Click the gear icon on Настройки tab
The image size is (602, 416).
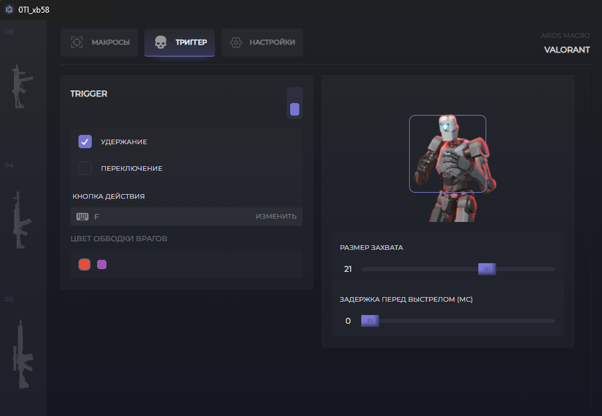coord(236,42)
